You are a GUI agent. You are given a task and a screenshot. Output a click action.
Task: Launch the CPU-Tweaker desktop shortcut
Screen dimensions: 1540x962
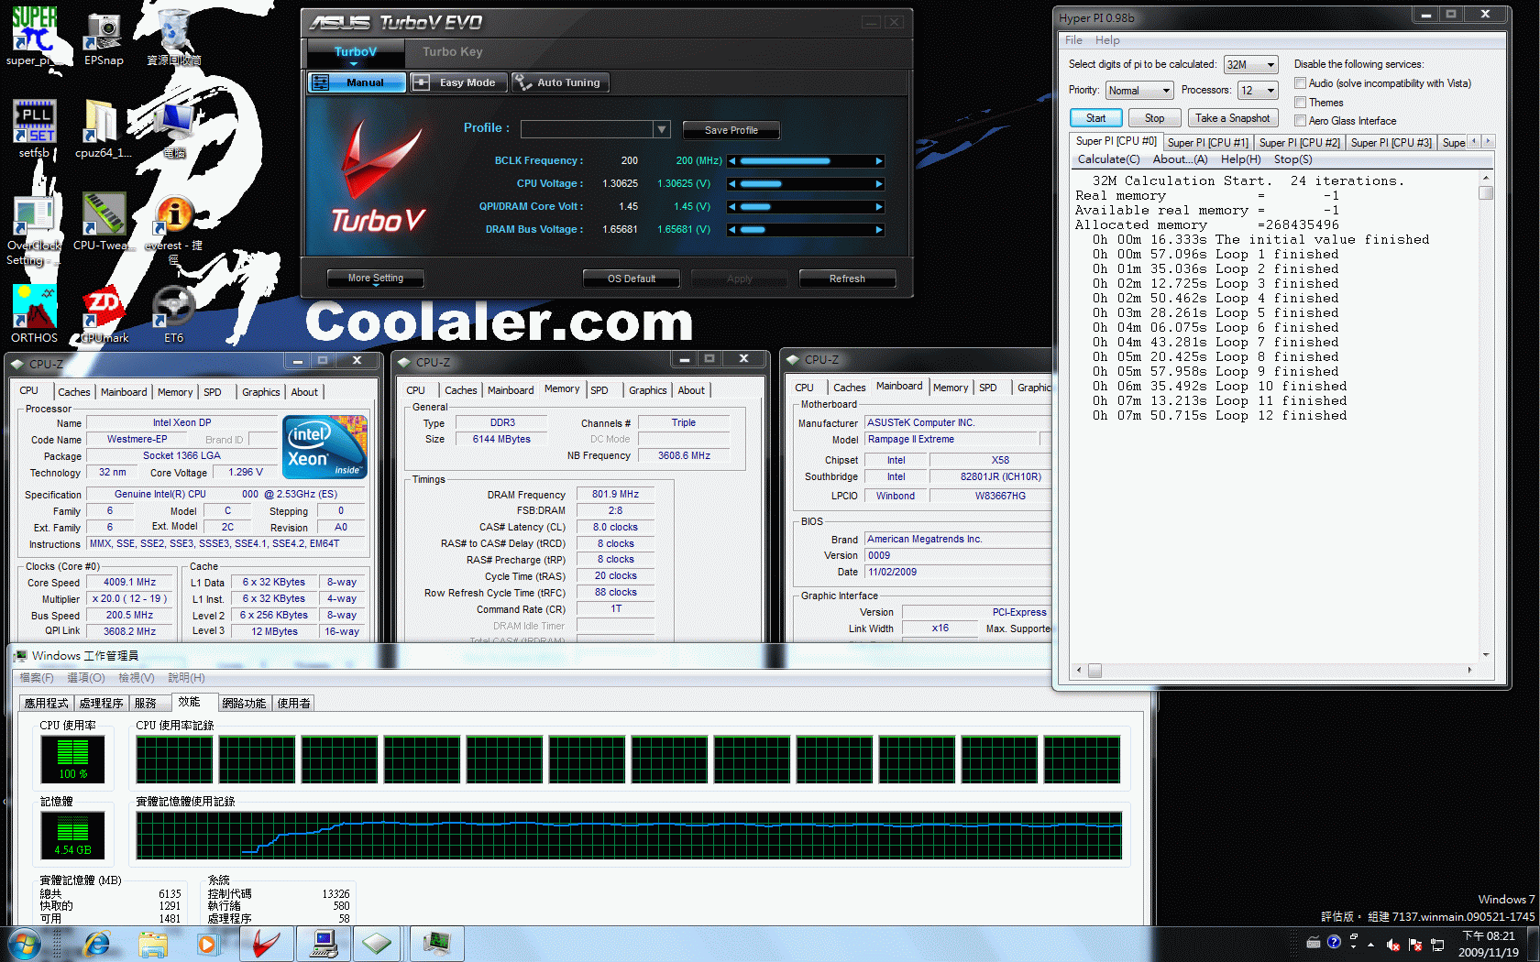click(x=104, y=222)
